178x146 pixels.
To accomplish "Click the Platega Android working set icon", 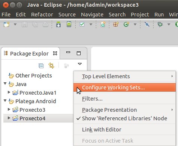I will (11, 101).
